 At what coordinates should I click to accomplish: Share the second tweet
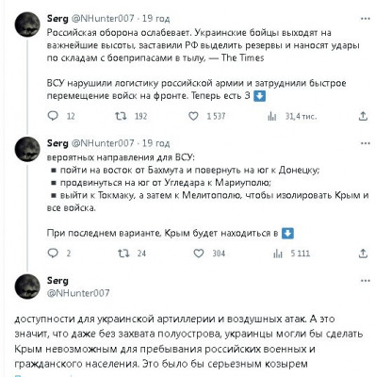(363, 254)
